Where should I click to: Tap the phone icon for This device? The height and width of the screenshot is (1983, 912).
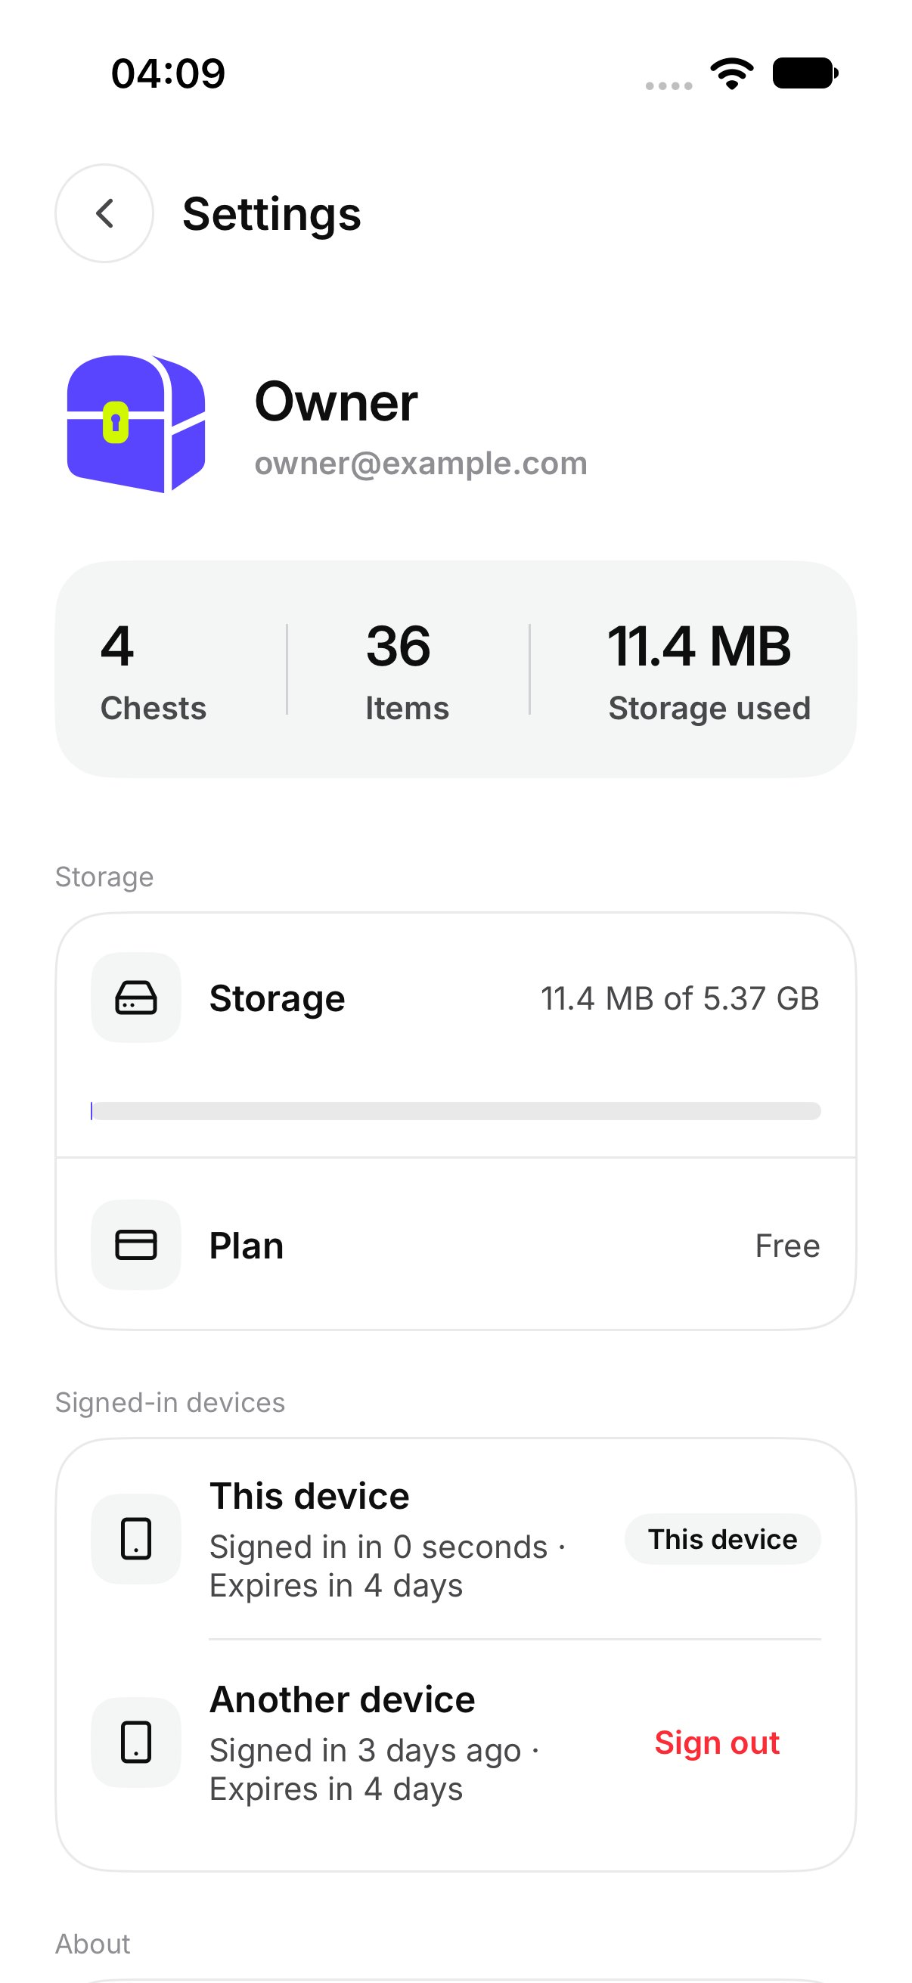[136, 1539]
